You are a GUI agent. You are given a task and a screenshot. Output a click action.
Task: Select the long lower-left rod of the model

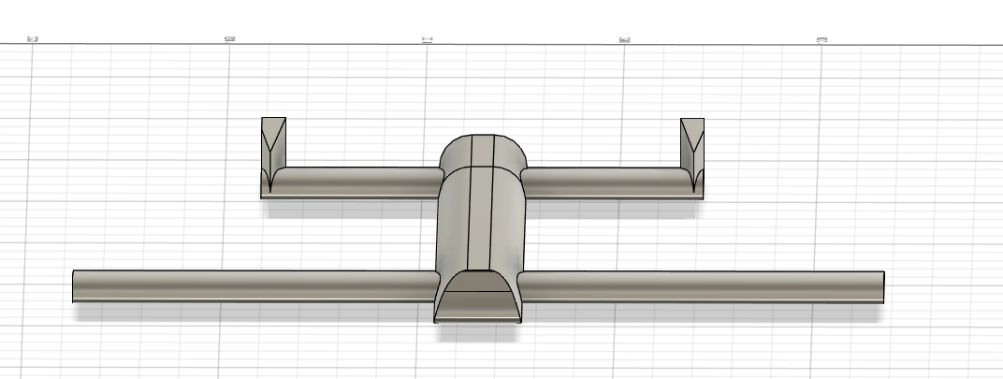[254, 286]
